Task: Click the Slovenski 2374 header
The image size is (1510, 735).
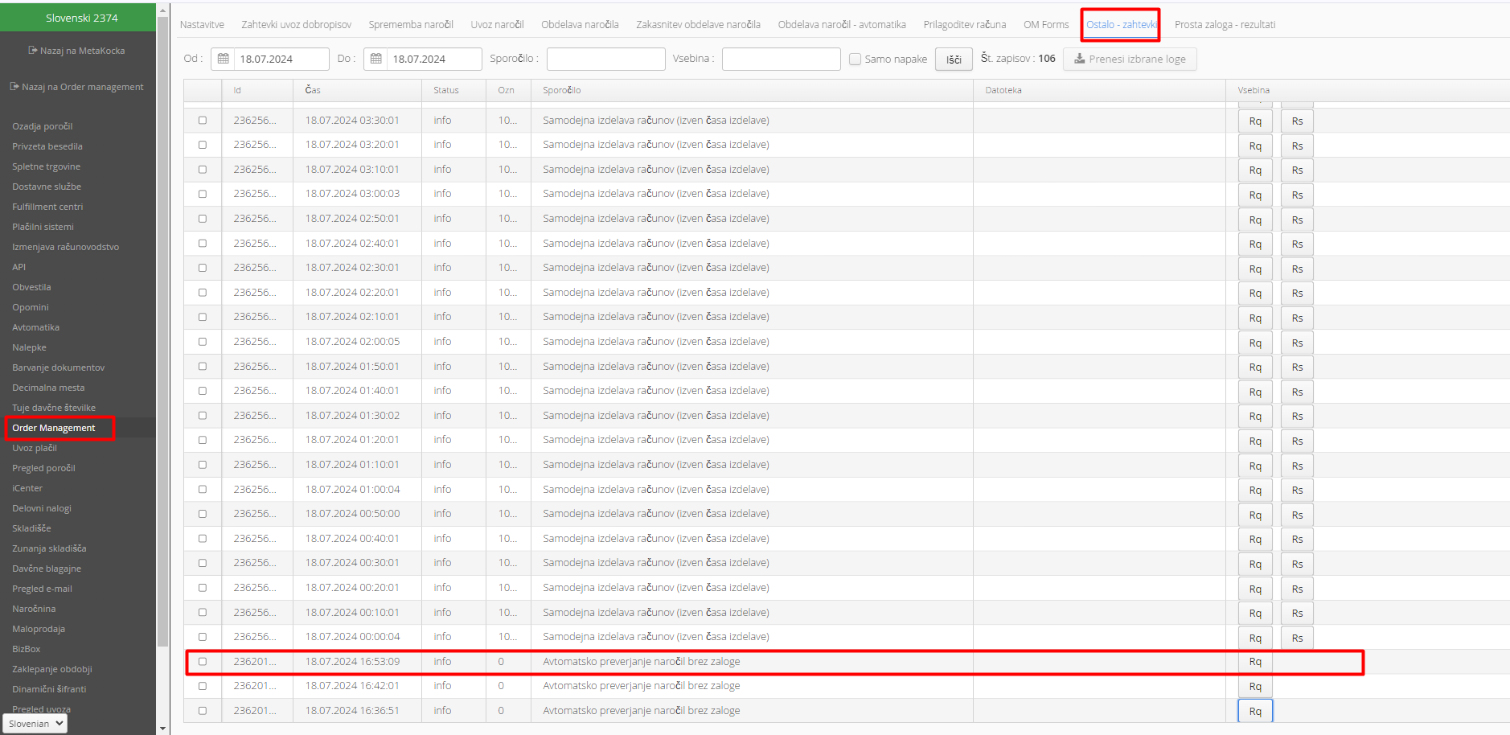Action: (x=78, y=17)
